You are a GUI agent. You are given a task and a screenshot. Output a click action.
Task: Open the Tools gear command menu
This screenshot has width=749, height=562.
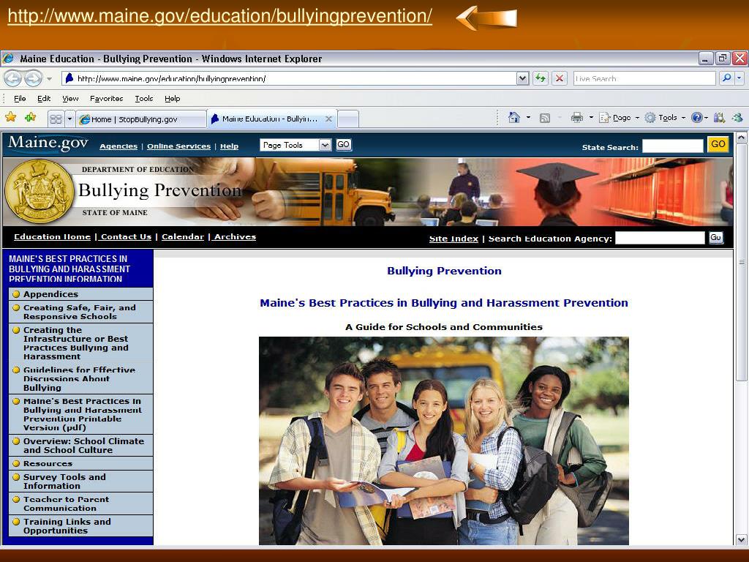tap(664, 118)
